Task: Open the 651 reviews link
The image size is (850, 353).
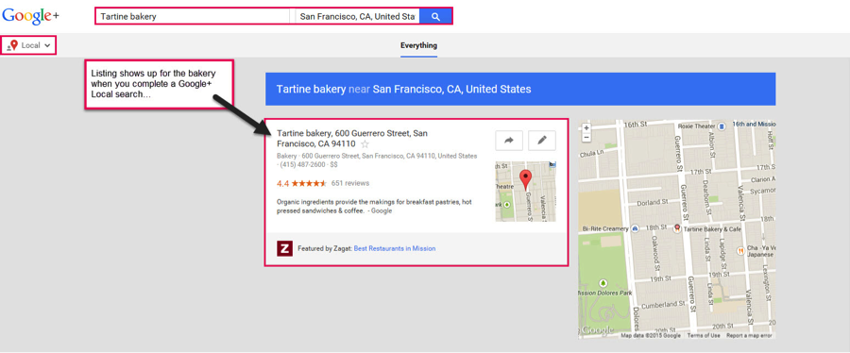Action: click(x=350, y=183)
